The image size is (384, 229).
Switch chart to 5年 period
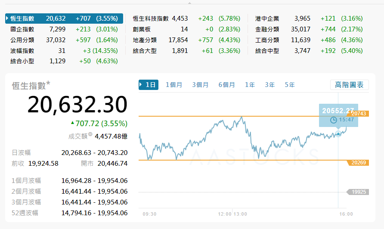pos(290,85)
